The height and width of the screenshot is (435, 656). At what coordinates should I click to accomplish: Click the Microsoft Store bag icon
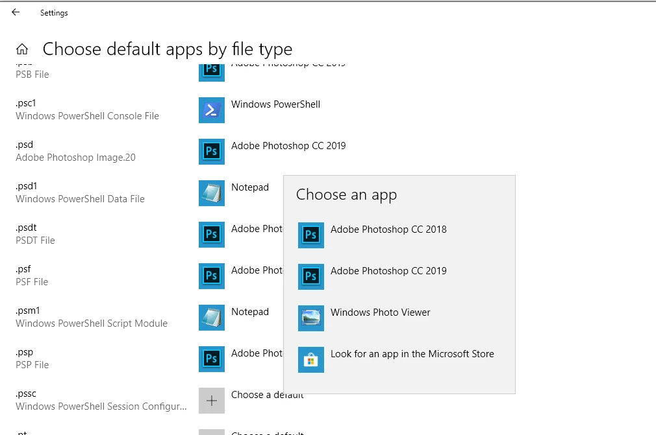tap(311, 359)
